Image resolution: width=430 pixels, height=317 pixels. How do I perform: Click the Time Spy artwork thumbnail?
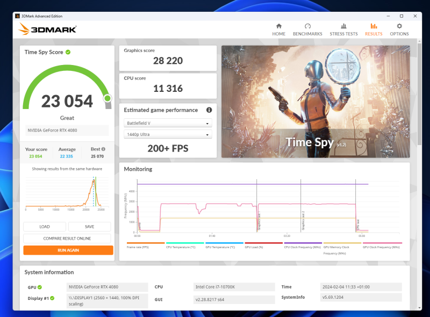[316, 102]
